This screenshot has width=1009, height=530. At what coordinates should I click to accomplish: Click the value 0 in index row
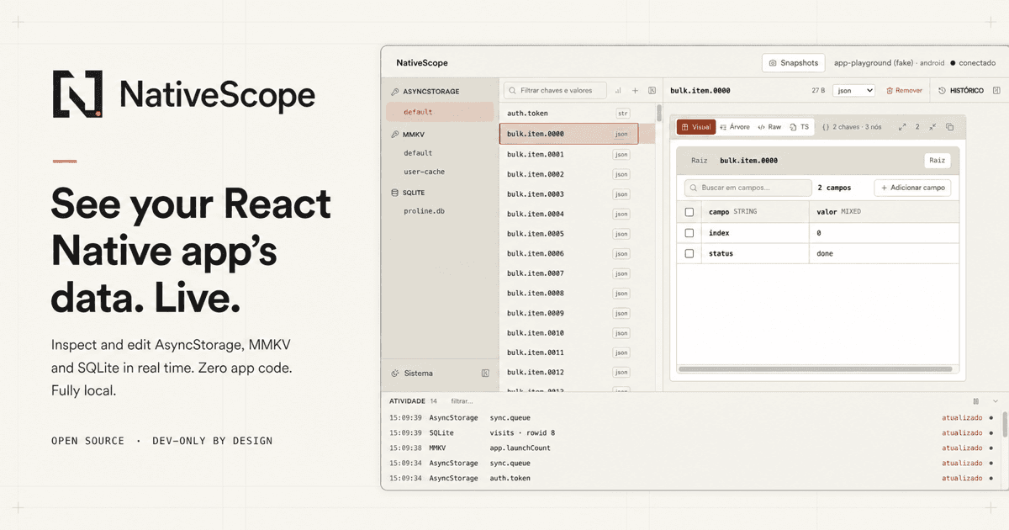coord(819,233)
